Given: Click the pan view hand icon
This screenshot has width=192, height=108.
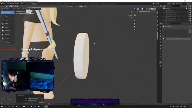Looking at the screenshot, I should coord(134,23).
